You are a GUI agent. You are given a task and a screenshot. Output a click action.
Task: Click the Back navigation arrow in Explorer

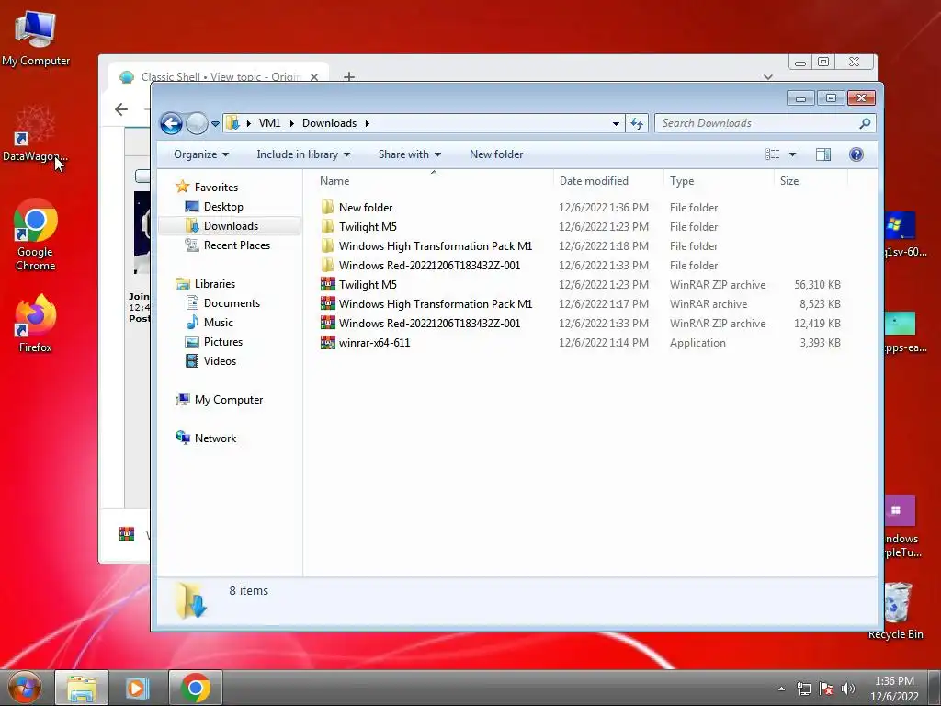[171, 124]
